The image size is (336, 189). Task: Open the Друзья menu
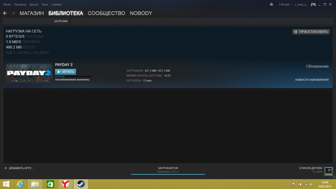coord(34,4)
